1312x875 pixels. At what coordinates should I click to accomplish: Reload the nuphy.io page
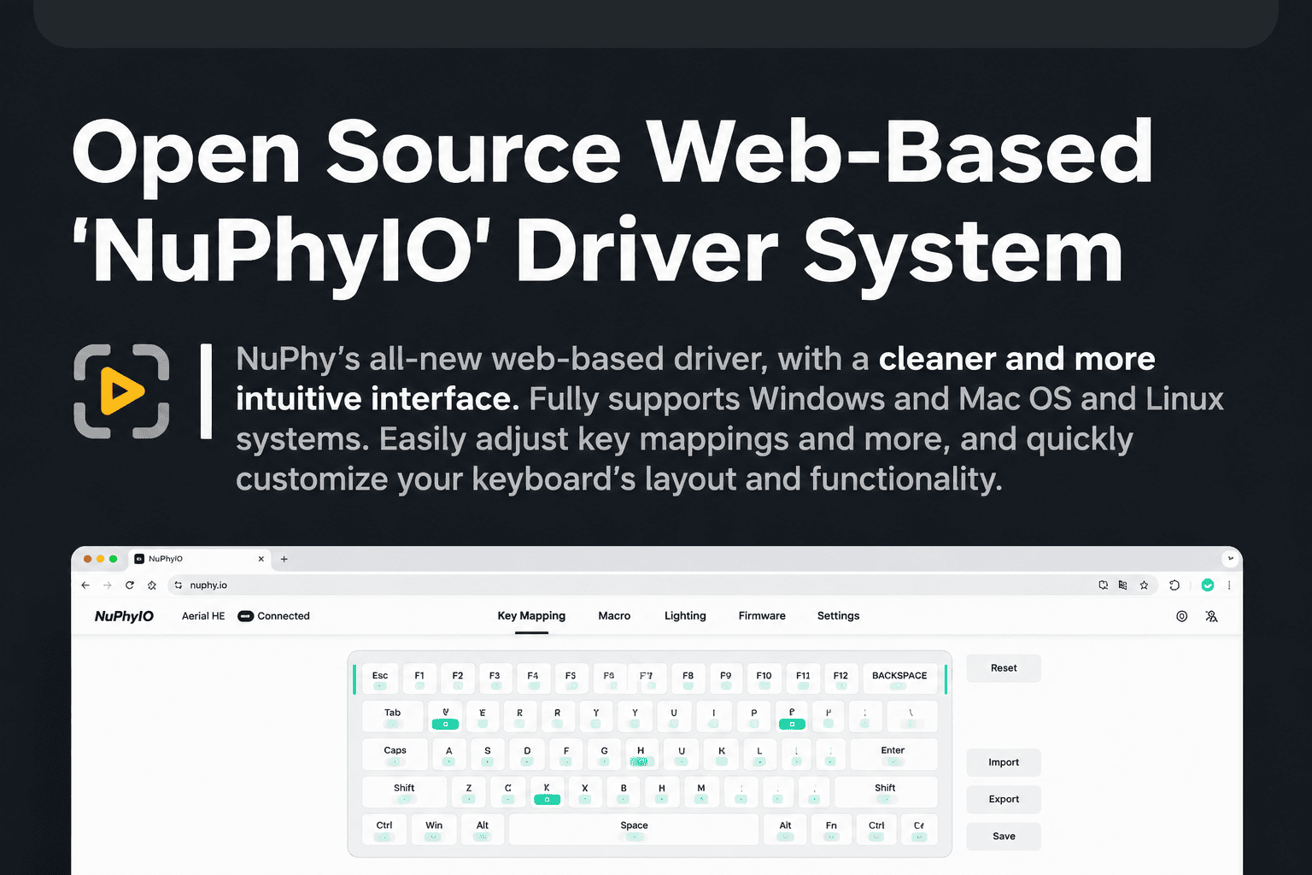(x=130, y=585)
